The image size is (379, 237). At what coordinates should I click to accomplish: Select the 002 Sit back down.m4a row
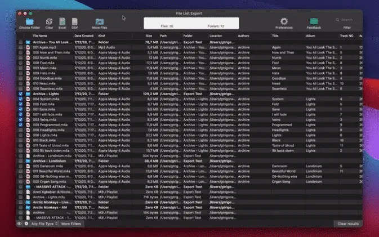click(x=189, y=151)
